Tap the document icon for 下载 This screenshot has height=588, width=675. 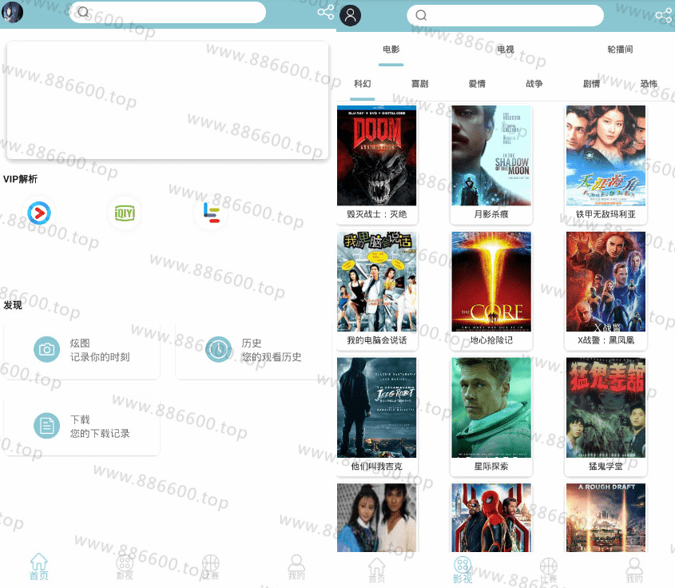[x=46, y=426]
